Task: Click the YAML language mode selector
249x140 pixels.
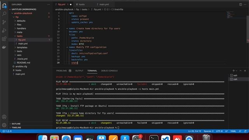Action: tap(233, 131)
